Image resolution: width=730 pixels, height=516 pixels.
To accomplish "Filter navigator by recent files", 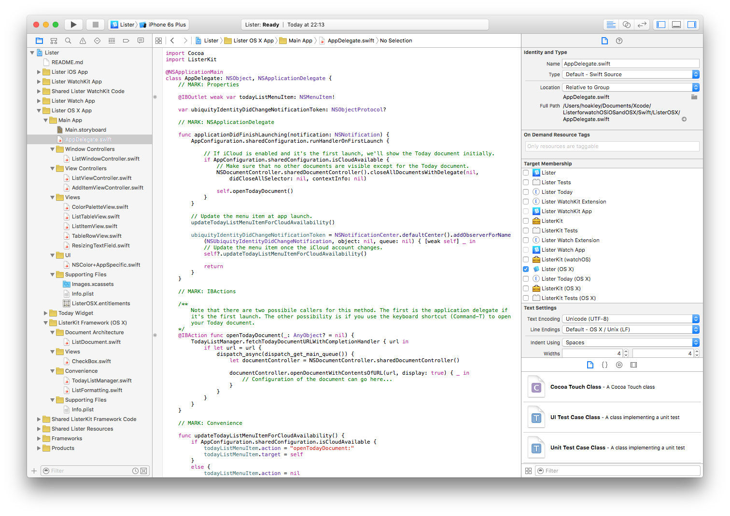I will coord(135,471).
